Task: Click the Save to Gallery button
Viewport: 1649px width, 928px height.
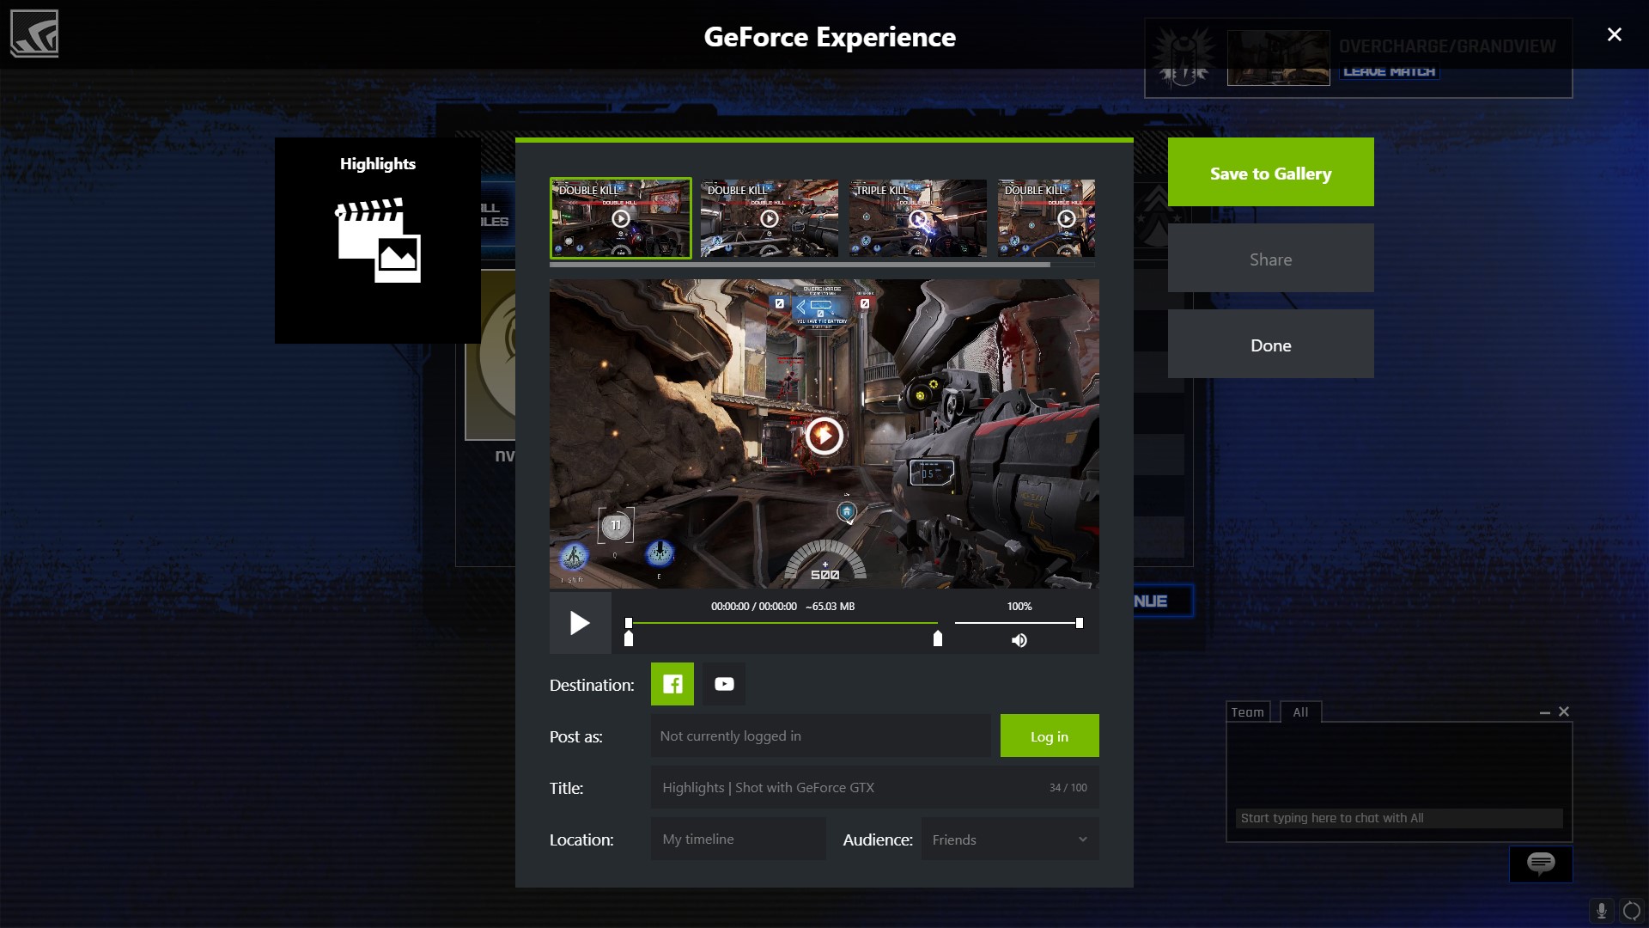Action: (x=1271, y=172)
